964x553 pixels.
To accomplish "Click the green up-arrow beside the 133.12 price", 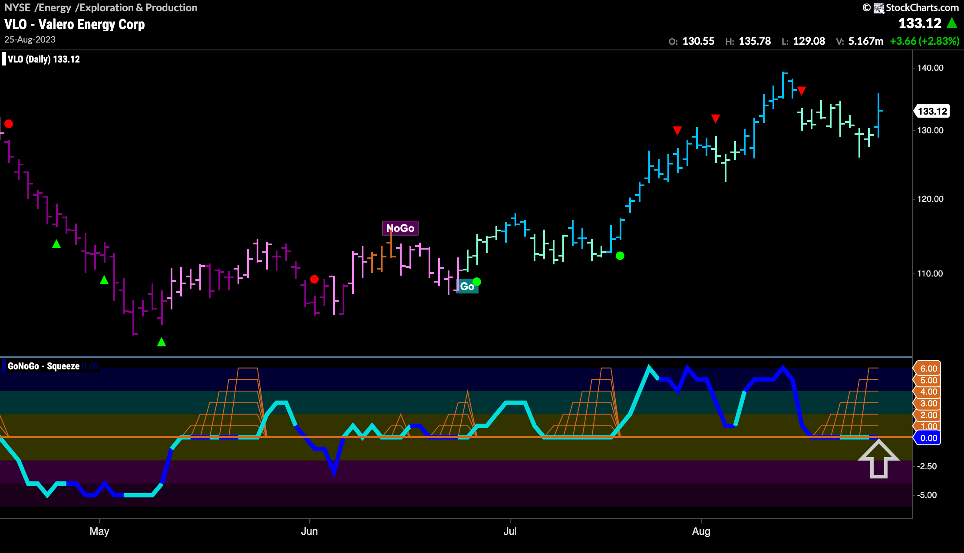I will click(952, 23).
